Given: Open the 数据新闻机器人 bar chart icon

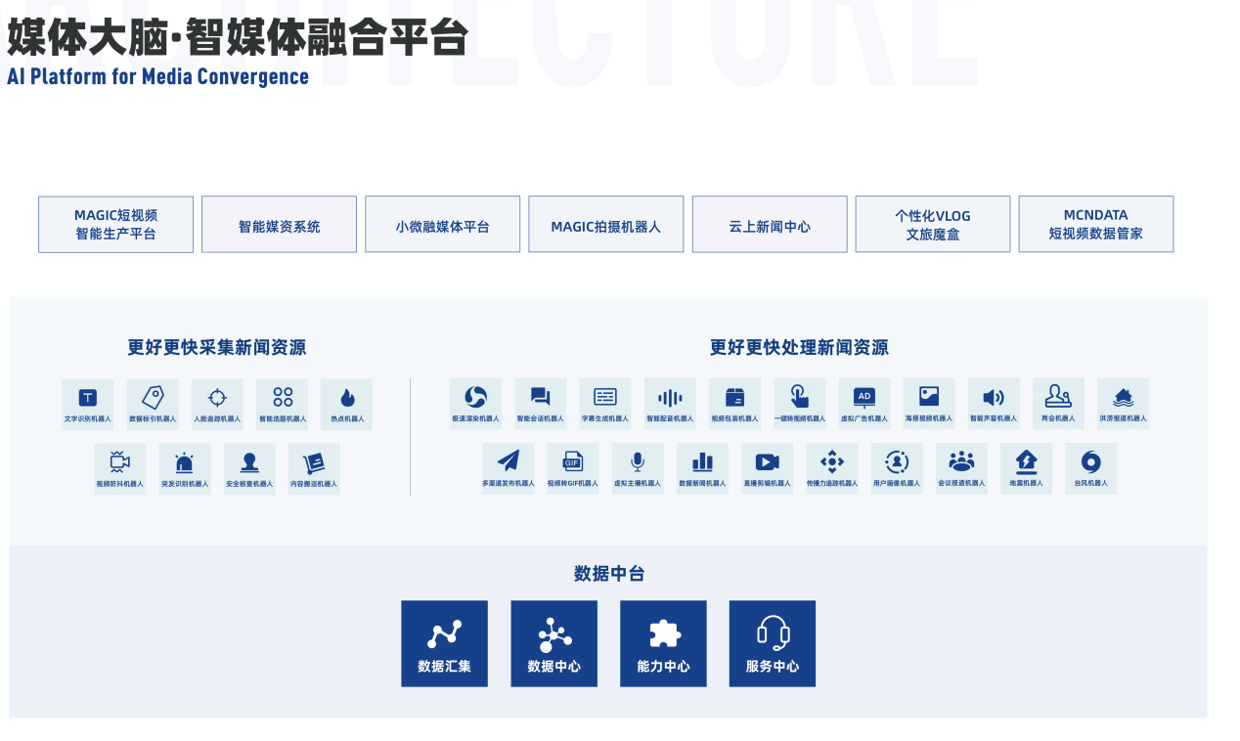Looking at the screenshot, I should [703, 461].
